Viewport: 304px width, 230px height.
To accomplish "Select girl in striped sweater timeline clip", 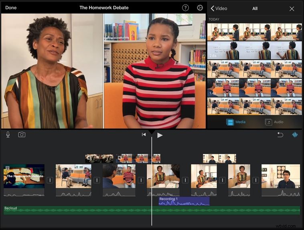I will tap(119, 176).
